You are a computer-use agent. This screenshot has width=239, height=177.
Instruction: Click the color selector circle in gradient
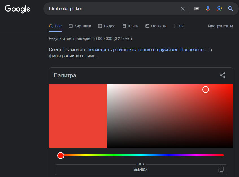[x=206, y=89]
